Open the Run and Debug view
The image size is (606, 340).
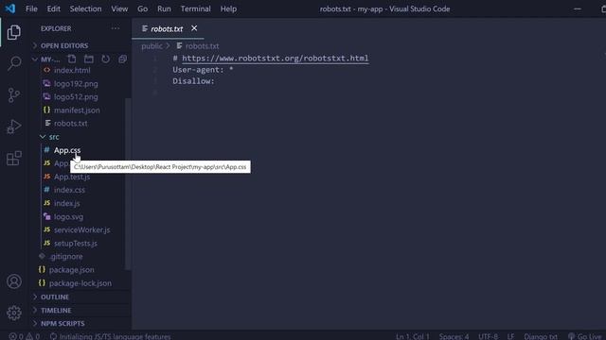click(x=14, y=127)
